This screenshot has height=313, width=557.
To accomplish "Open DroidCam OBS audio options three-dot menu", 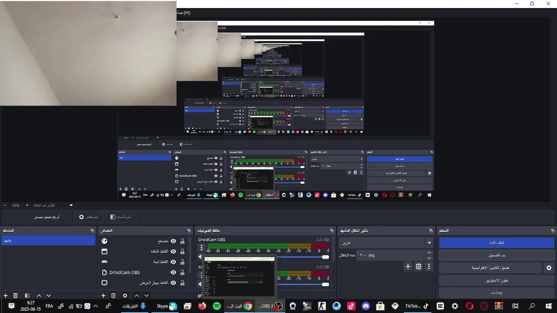I will pyautogui.click(x=201, y=248).
